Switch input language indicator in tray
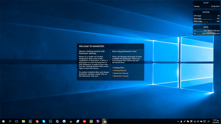The image size is (221, 124). 209,121
